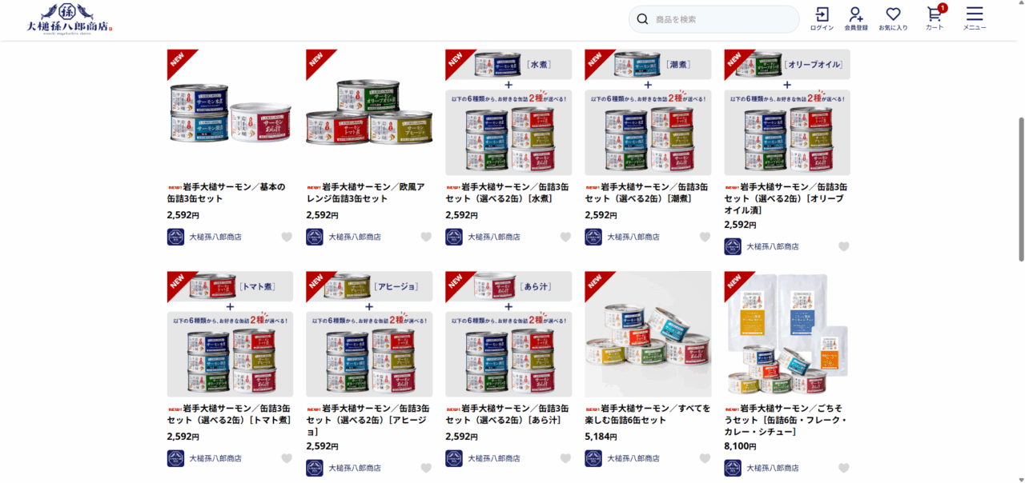Click the 大槌孫八郎商店 site logo
The height and width of the screenshot is (483, 1025).
[x=70, y=18]
